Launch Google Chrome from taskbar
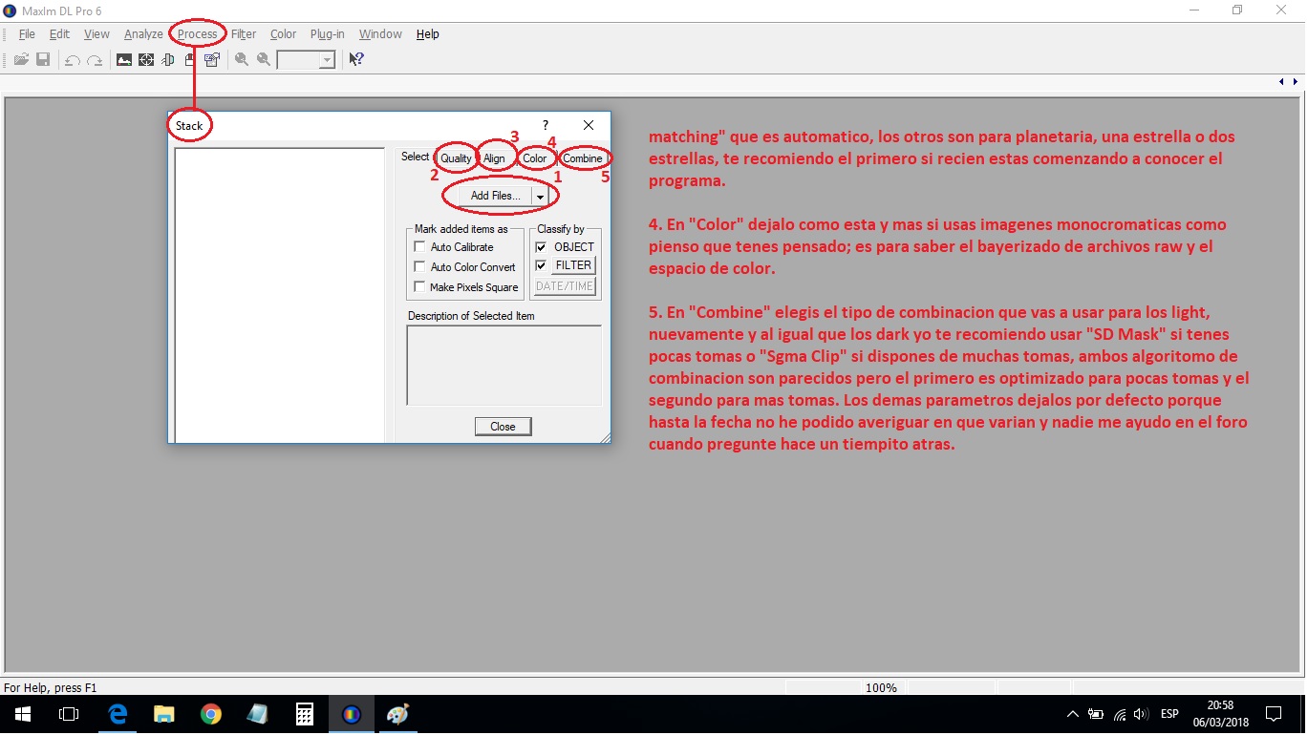 click(x=211, y=714)
